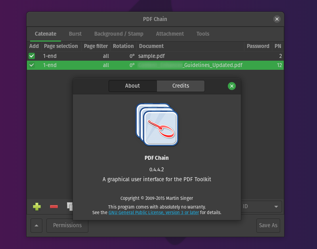Screen dimensions: 317x249
Task: Click the Add column header
Action: point(34,46)
